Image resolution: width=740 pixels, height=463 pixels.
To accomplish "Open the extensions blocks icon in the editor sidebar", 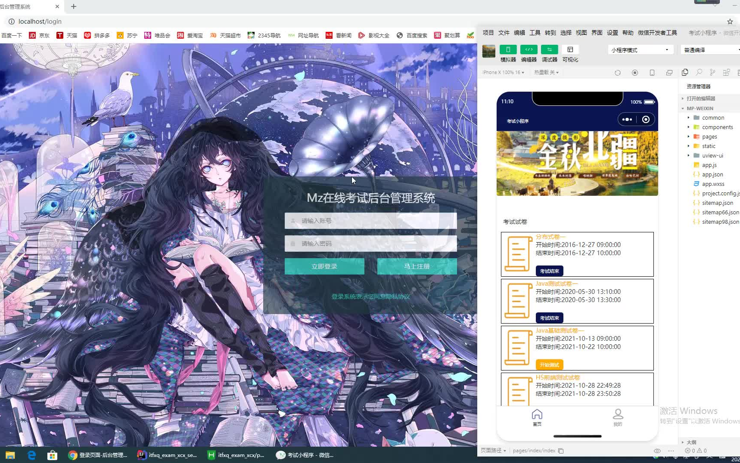I will [726, 72].
